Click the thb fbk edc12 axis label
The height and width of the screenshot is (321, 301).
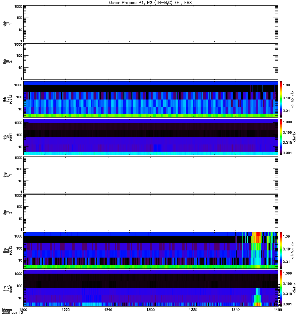tap(8, 99)
